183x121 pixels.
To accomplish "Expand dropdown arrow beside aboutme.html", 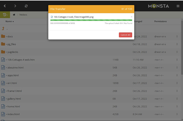I will pyautogui.click(x=7, y=68).
